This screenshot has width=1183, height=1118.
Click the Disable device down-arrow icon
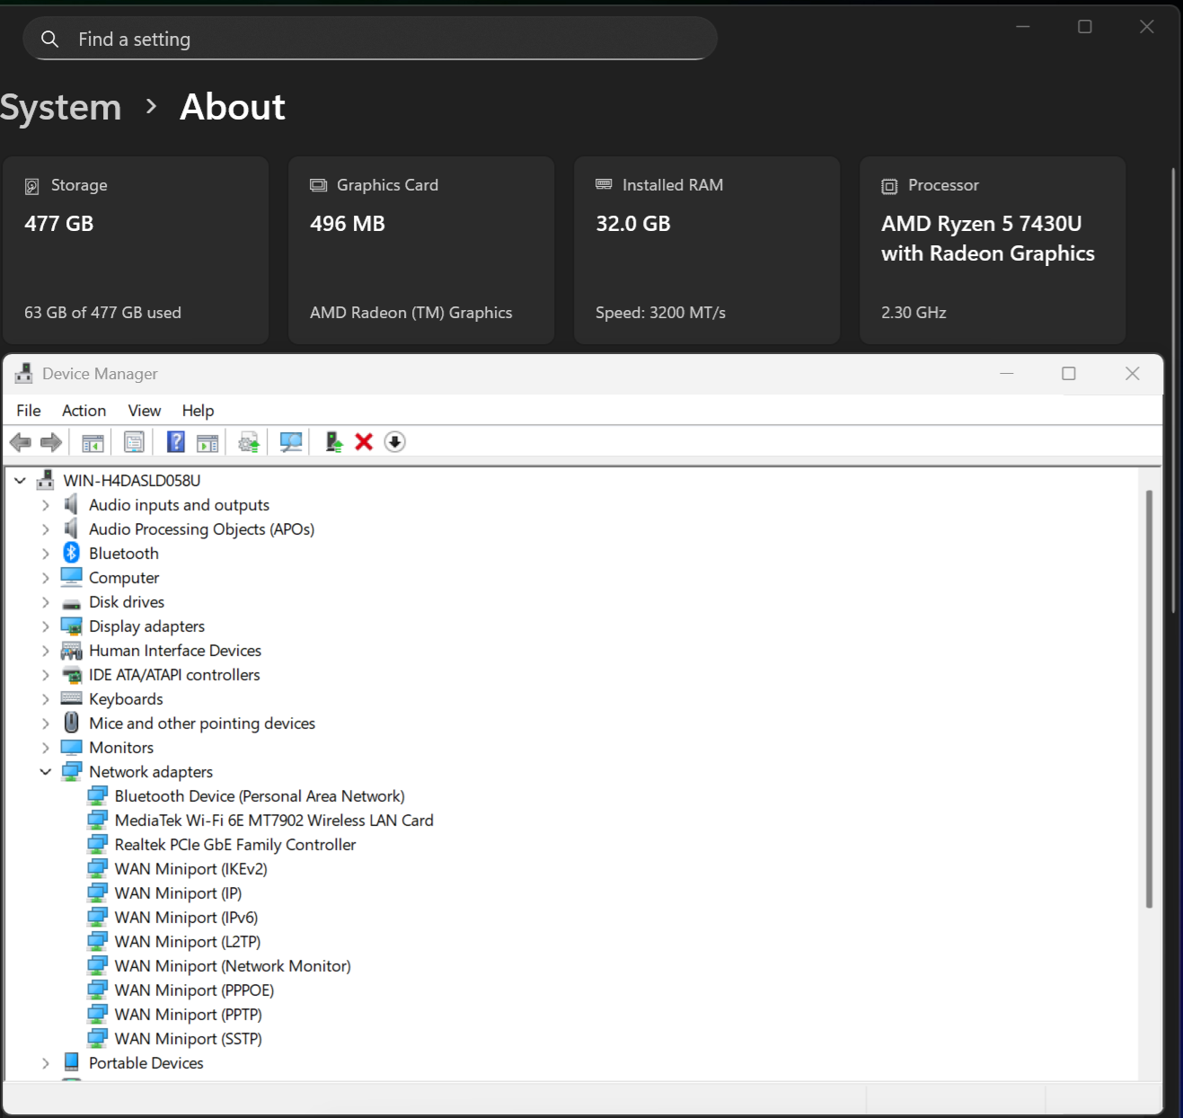point(394,442)
